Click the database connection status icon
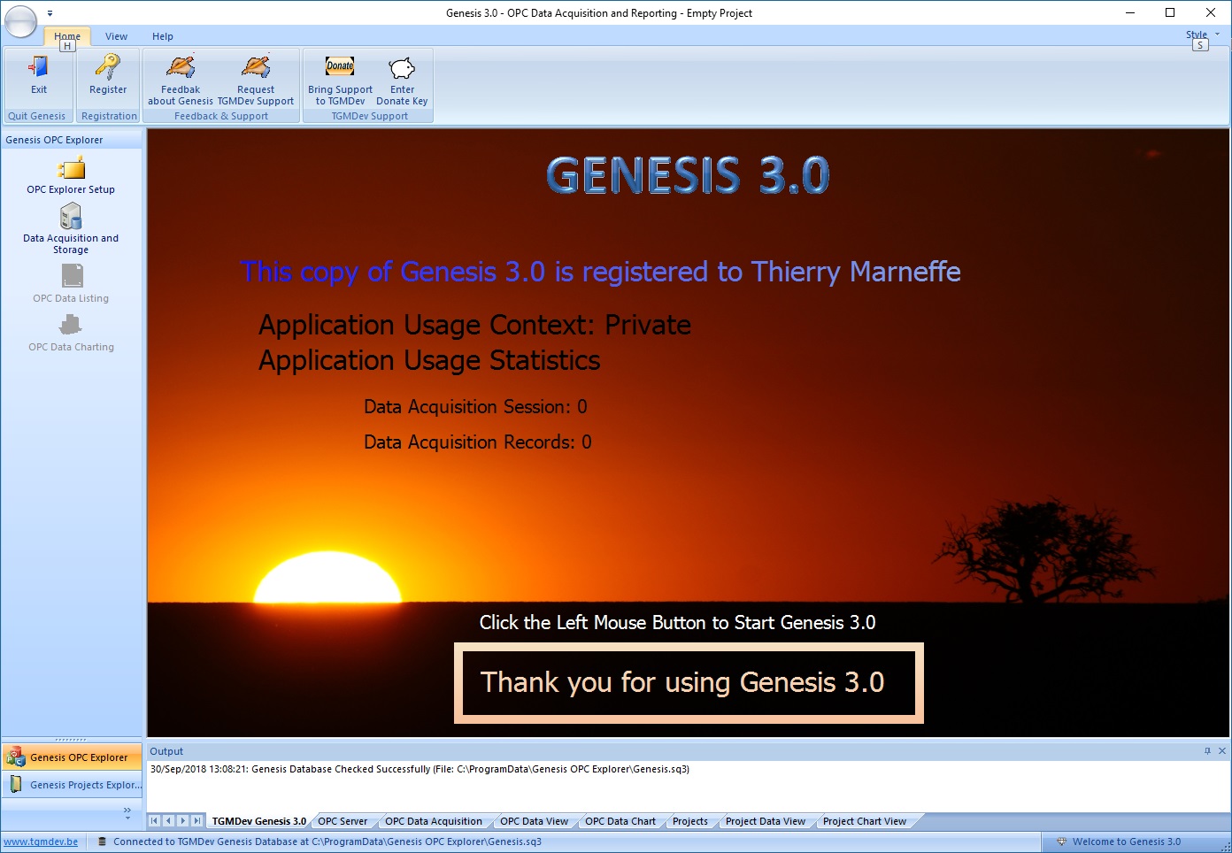 103,841
